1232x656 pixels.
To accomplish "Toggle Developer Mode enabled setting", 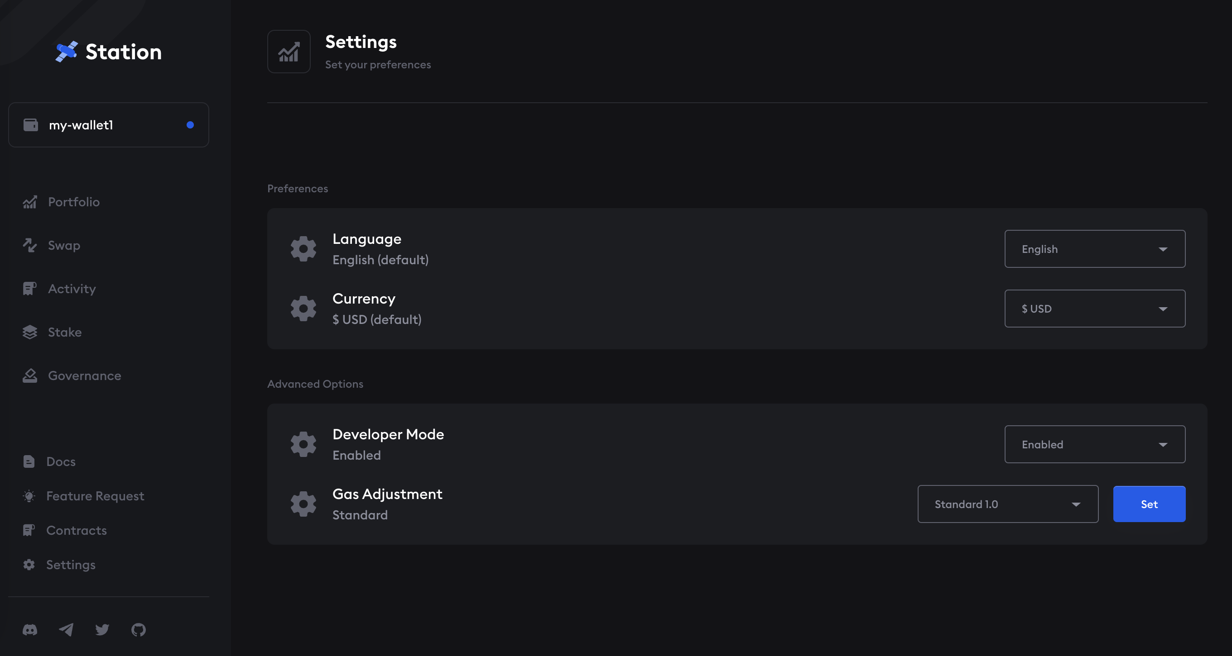I will coord(1095,444).
